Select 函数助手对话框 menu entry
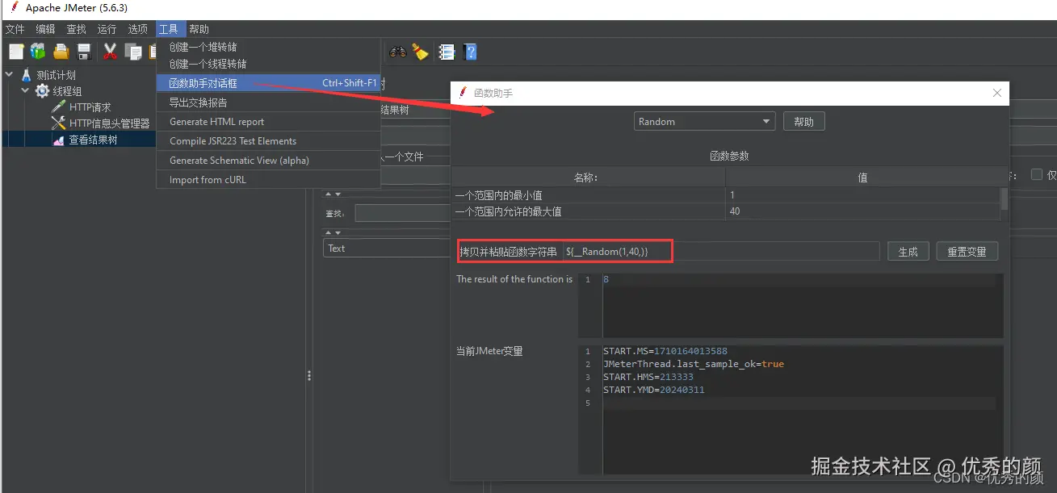This screenshot has height=493, width=1057. pyautogui.click(x=268, y=83)
